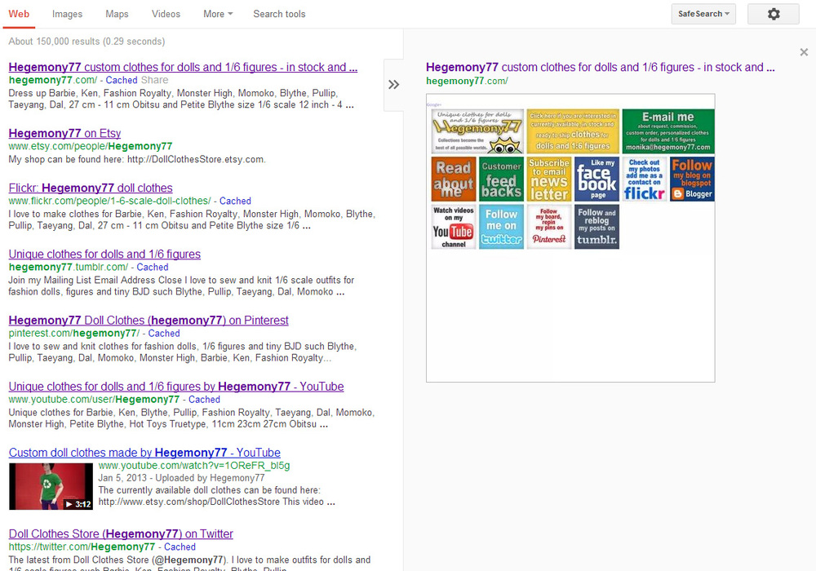Screen dimensions: 816x571
Task: Click the 'My shop can be found here' snippet
Action: pos(137,159)
